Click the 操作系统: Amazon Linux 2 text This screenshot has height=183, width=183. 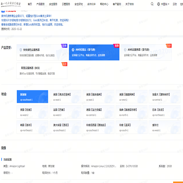pos(98,166)
